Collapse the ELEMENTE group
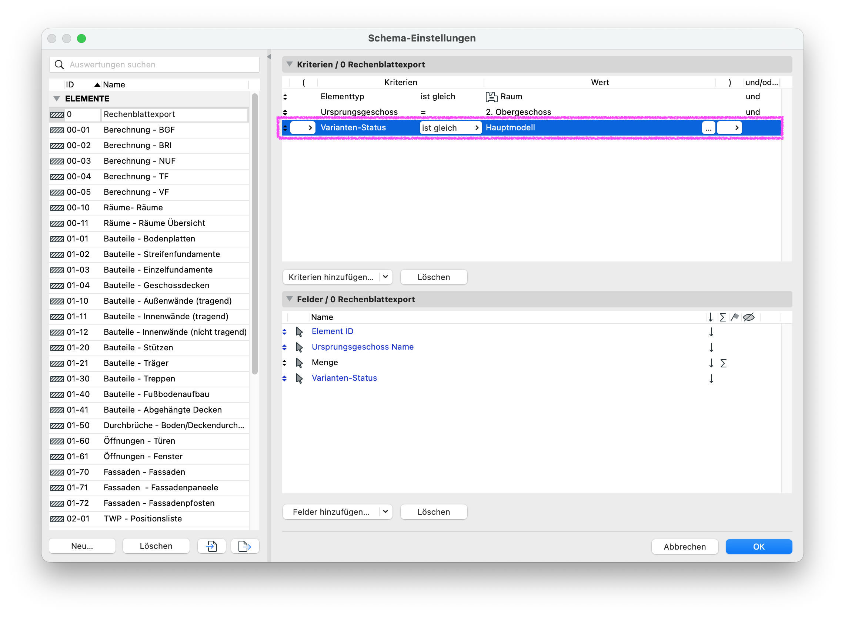The width and height of the screenshot is (845, 617). click(x=57, y=99)
